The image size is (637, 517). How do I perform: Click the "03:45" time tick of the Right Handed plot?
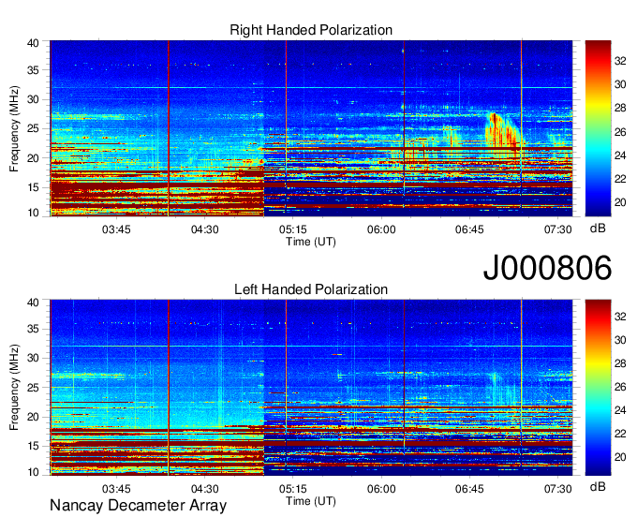pos(116,229)
